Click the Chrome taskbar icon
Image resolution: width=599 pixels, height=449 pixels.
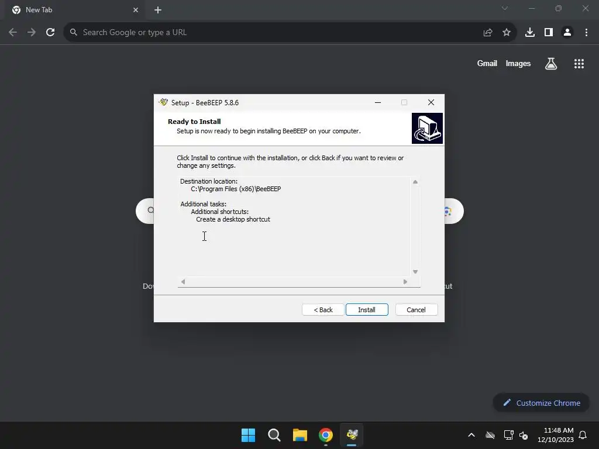[326, 435]
